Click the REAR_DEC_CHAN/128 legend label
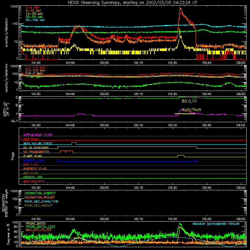Image resolution: width=250 pixels, height=250 pixels. click(41, 201)
